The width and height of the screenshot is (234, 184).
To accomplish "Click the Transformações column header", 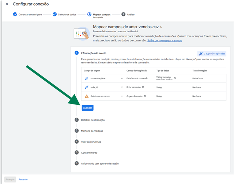I will [200, 71].
